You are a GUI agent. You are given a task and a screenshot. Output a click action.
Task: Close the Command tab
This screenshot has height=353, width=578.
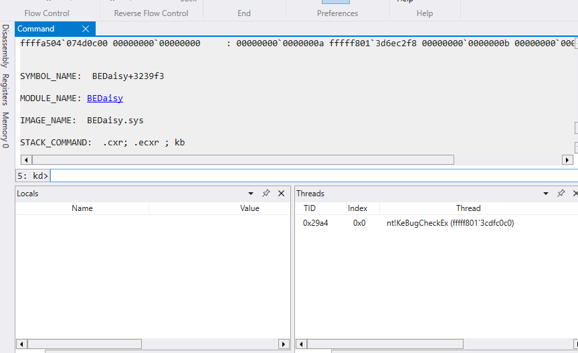86,29
